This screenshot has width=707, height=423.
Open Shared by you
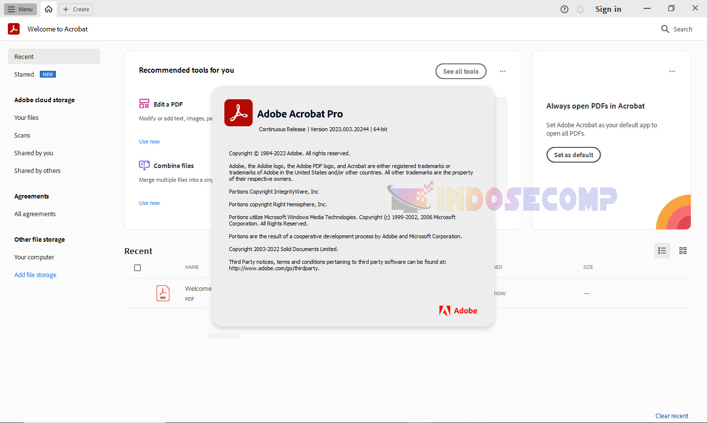[x=34, y=153]
